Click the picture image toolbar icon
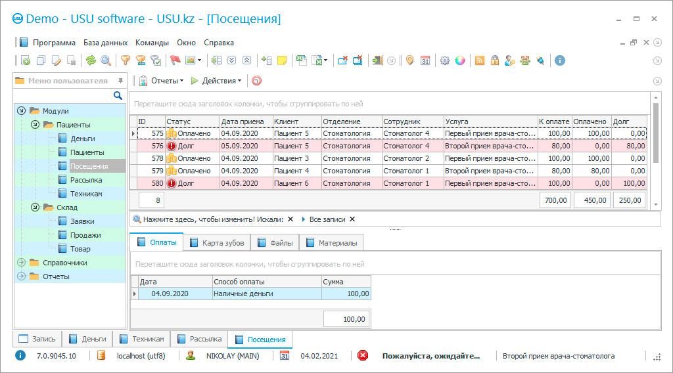Viewport: 673px width, 373px height. pos(190,60)
